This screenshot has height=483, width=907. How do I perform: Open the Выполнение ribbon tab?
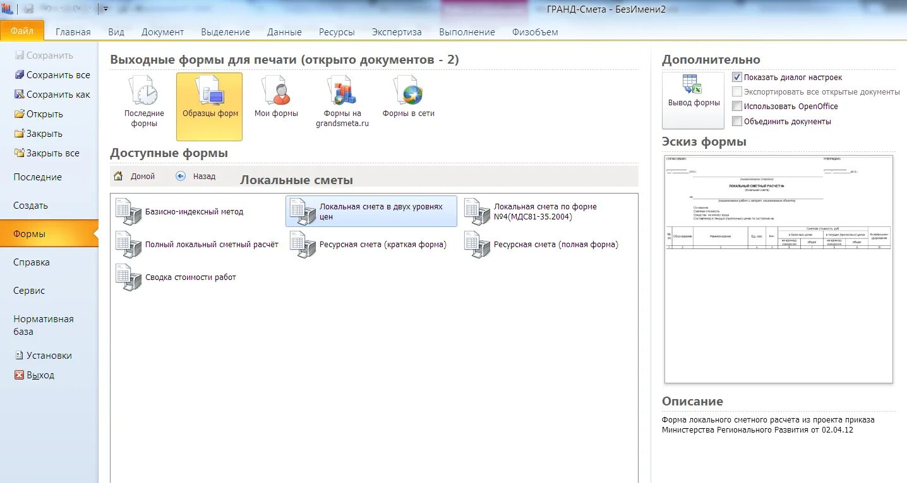(x=467, y=32)
